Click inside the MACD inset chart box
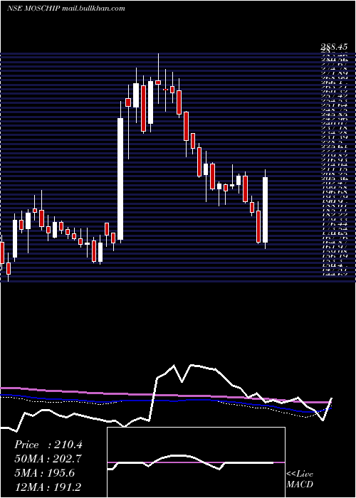 [x=196, y=462]
